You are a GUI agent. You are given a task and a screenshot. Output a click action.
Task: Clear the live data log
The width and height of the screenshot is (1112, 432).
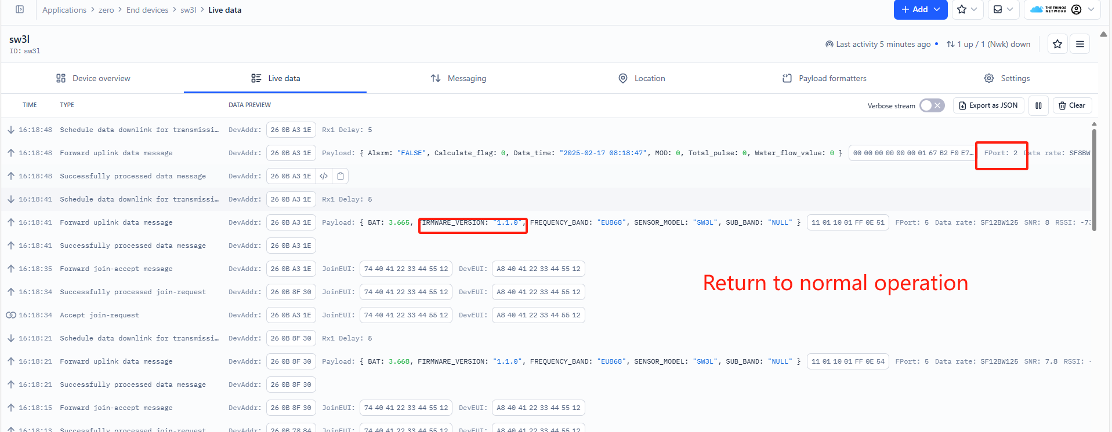pyautogui.click(x=1072, y=105)
